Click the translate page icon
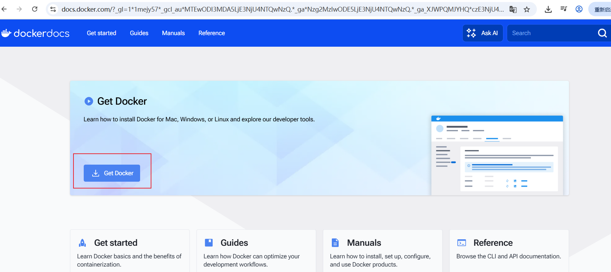Screen dimensions: 611x272 pyautogui.click(x=513, y=9)
